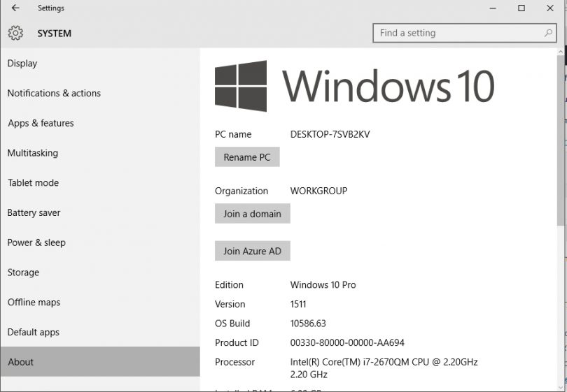
Task: Click the vertical scrollbar thumb
Action: (x=560, y=140)
